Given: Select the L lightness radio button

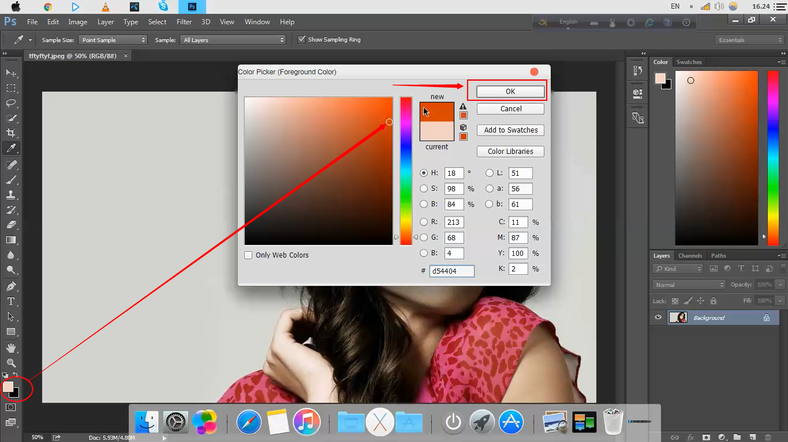Looking at the screenshot, I should 490,173.
